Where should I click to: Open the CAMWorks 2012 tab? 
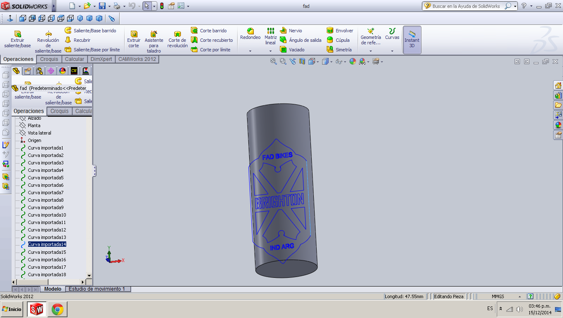click(137, 59)
